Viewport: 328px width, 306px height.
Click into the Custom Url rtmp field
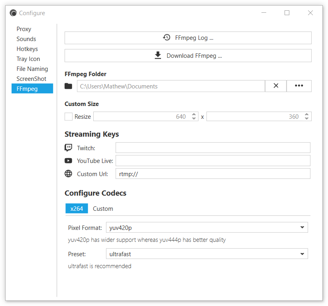click(213, 174)
